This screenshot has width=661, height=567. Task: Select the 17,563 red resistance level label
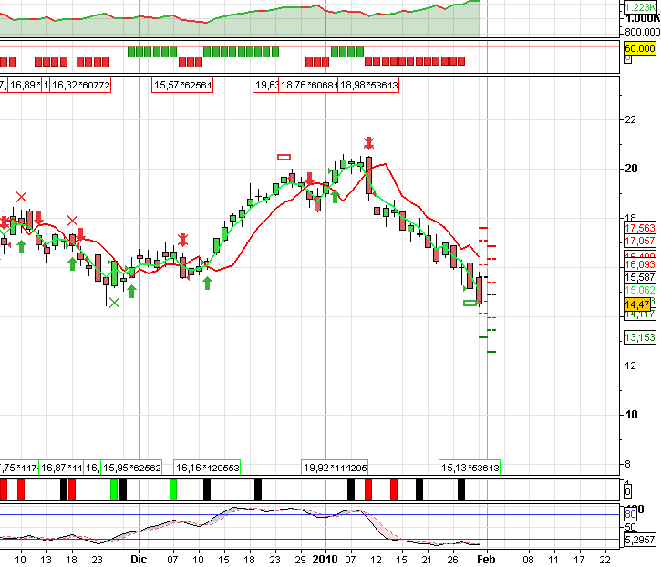click(639, 228)
